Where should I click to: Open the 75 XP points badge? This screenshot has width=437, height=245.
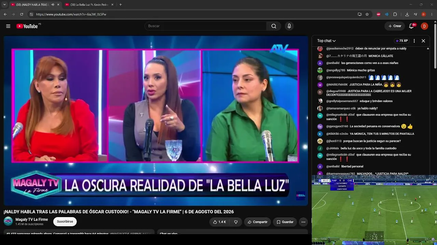pos(402,41)
